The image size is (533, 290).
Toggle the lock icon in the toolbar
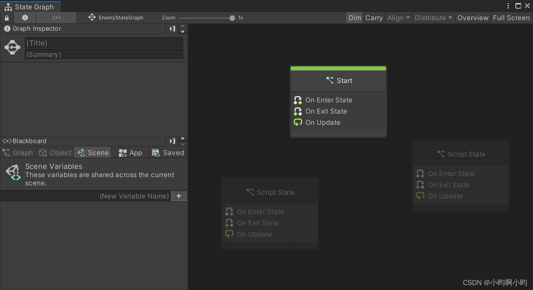6,18
